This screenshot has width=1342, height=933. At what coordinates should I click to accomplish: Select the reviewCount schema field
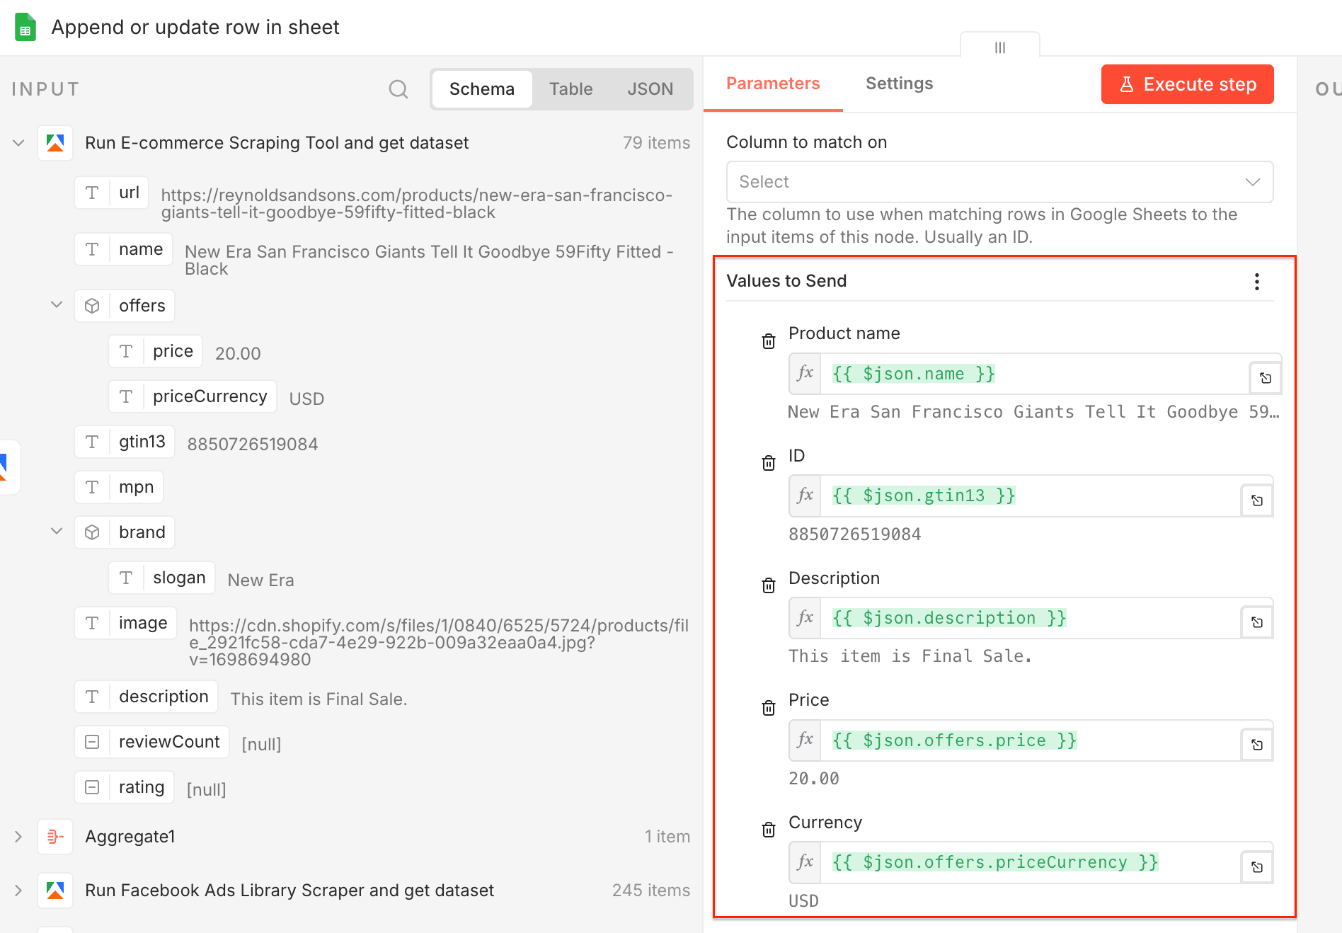point(152,742)
